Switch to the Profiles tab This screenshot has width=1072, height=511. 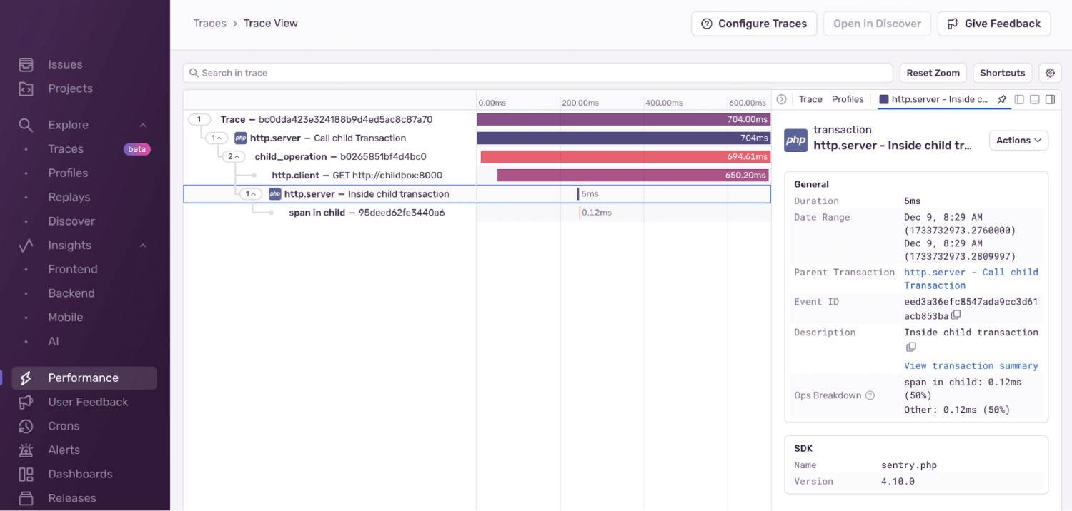[x=847, y=98]
